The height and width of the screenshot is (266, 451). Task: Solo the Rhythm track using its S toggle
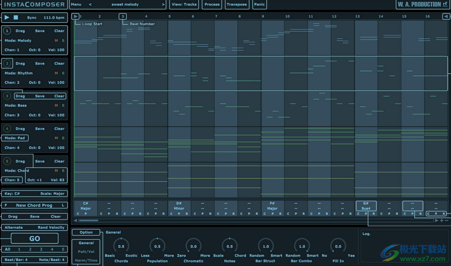pyautogui.click(x=63, y=73)
